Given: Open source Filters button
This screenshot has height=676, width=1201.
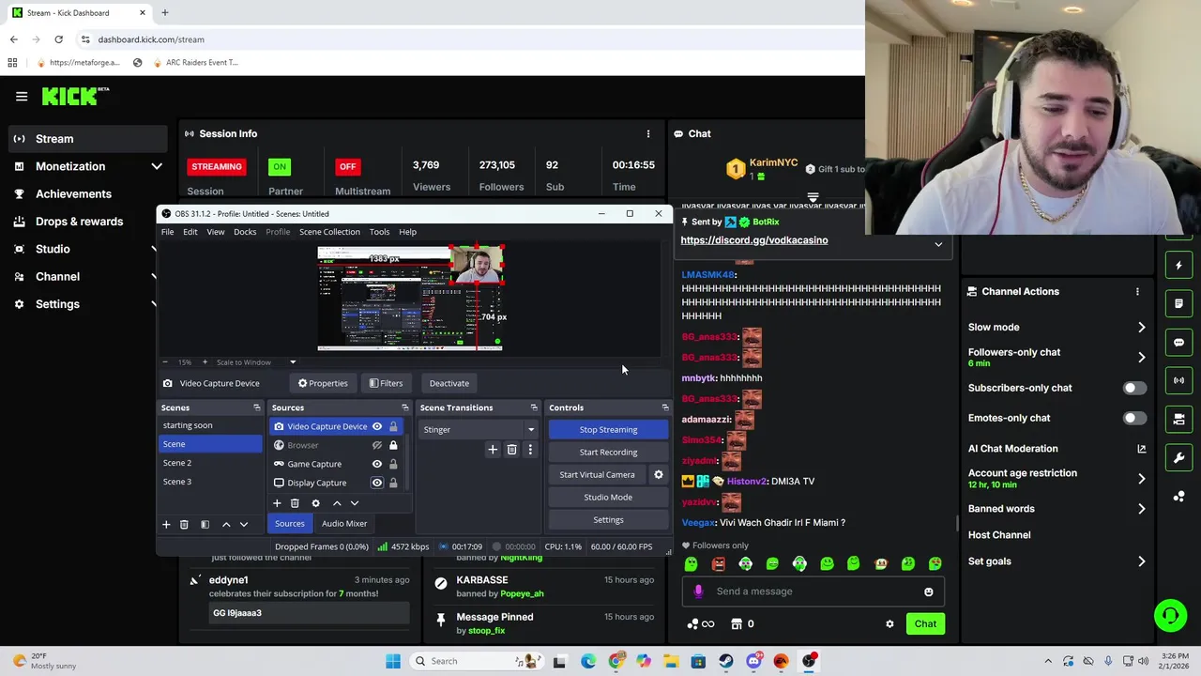Looking at the screenshot, I should click(x=386, y=383).
